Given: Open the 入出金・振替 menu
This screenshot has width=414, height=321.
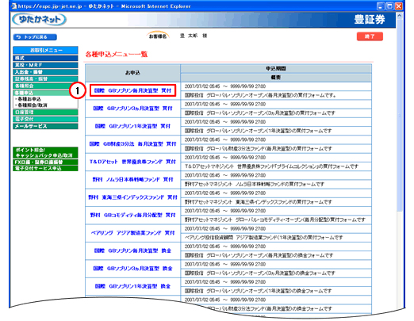Looking at the screenshot, I should 45,72.
